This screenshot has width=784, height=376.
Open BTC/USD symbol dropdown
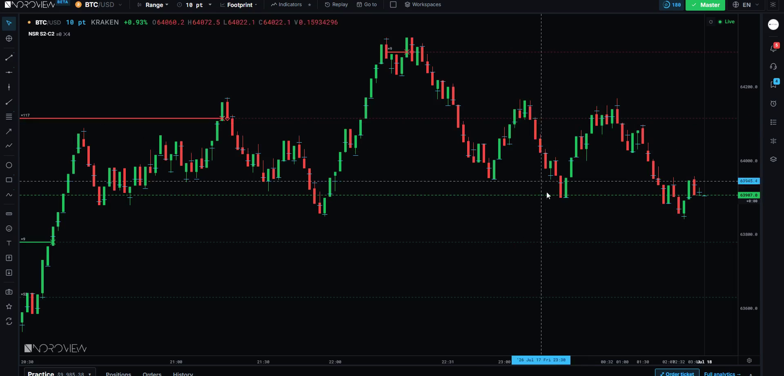click(99, 5)
